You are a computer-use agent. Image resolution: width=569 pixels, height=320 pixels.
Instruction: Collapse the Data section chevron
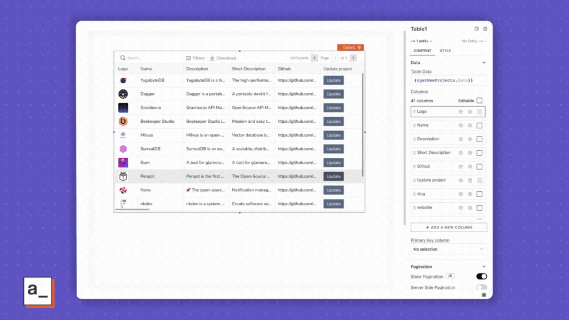[x=484, y=63]
